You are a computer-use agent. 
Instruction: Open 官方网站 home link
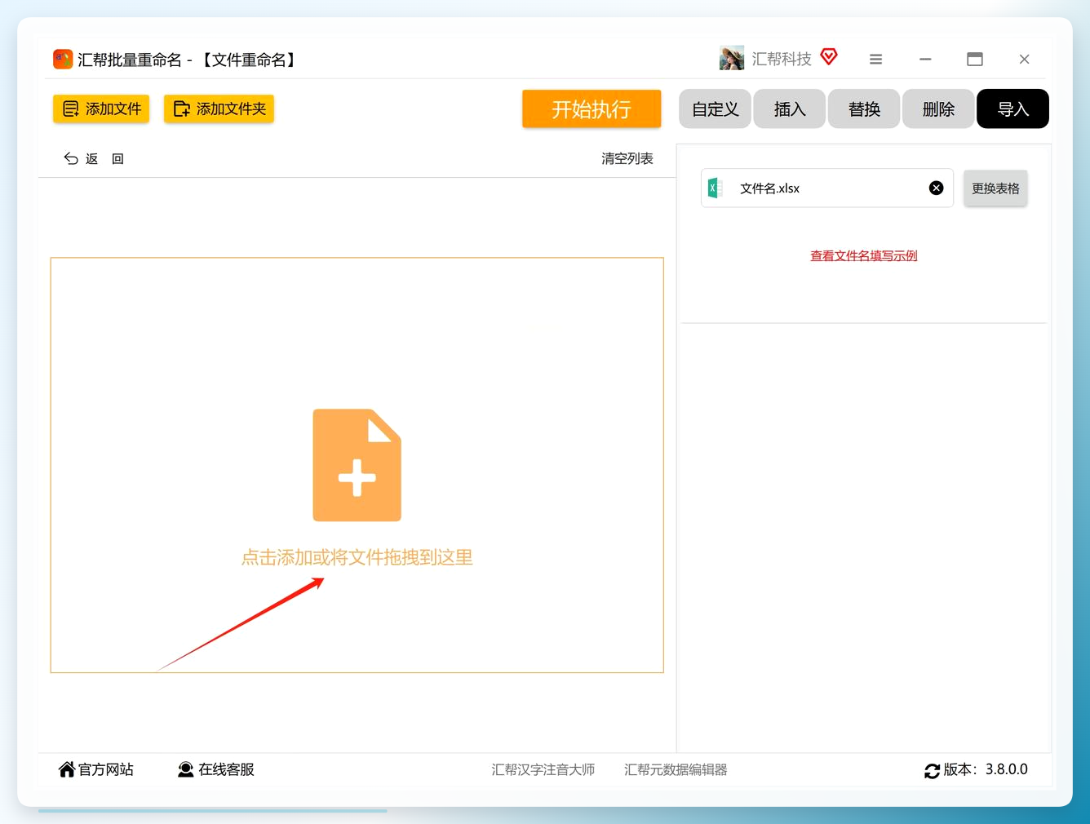pos(96,769)
